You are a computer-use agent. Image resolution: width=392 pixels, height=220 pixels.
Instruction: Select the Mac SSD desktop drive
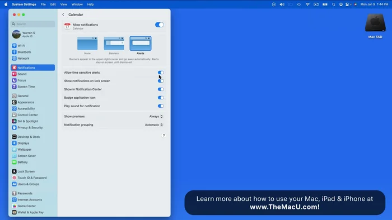coord(375,26)
